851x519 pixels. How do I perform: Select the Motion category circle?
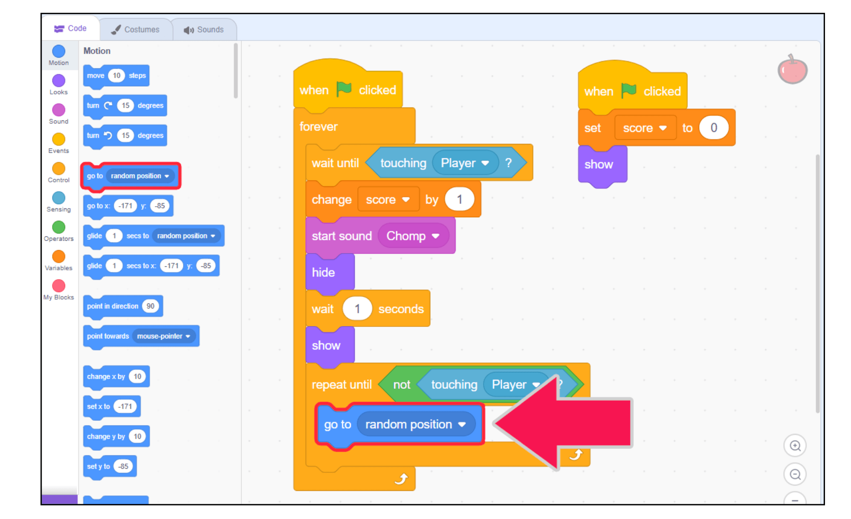point(58,51)
